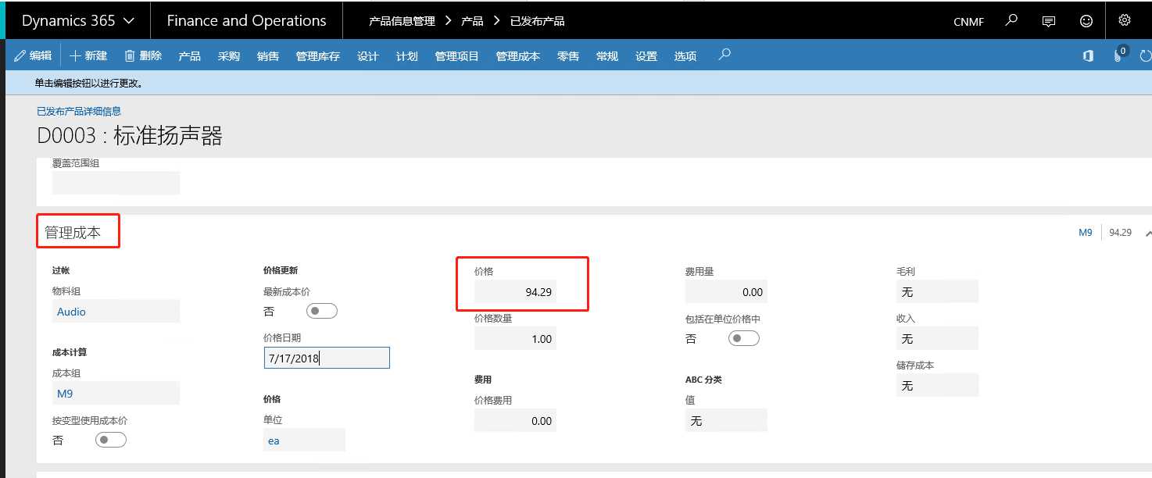Viewport: 1152px width, 478px height.
Task: Click the 价格费用 field 0.00
Action: (515, 421)
